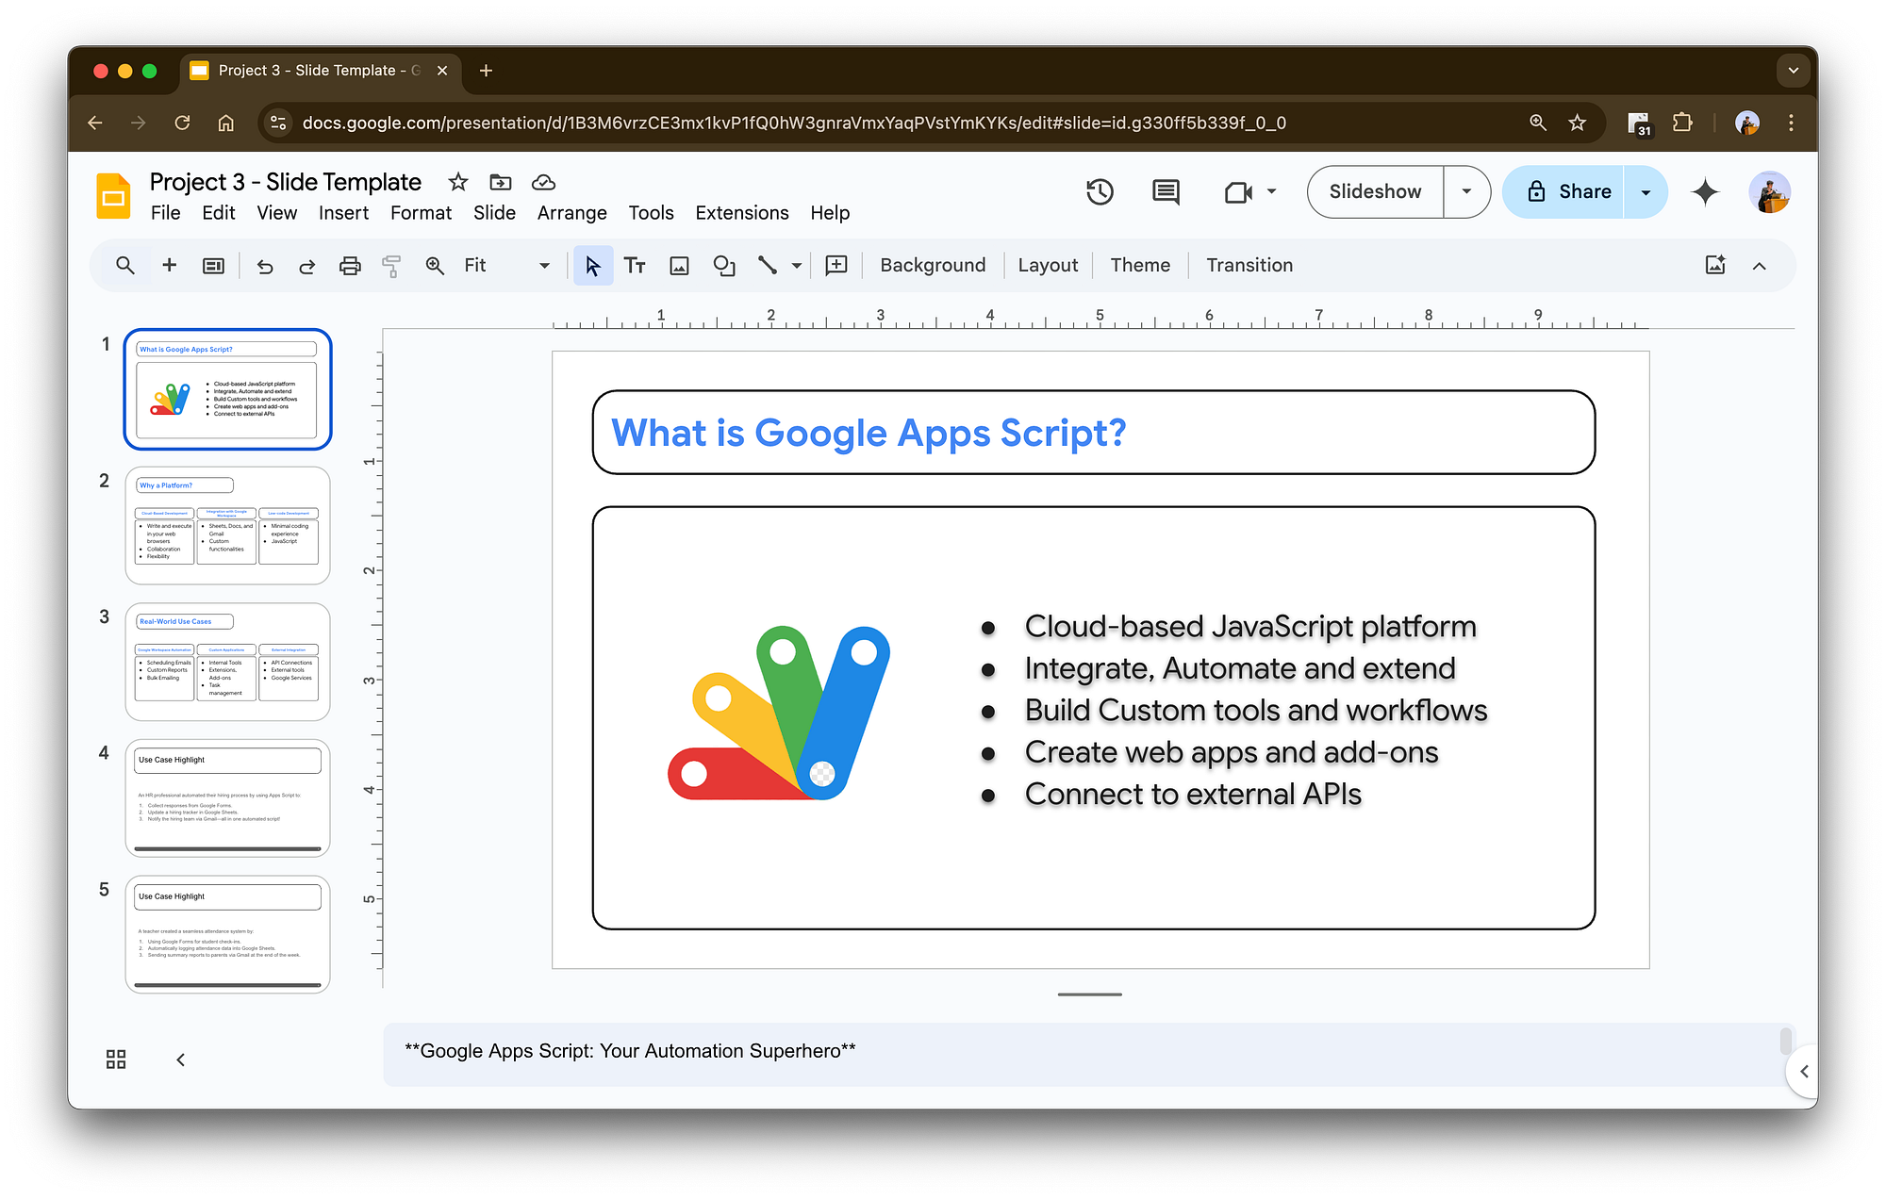Open the Paint format tool
The height and width of the screenshot is (1199, 1886).
pyautogui.click(x=390, y=265)
